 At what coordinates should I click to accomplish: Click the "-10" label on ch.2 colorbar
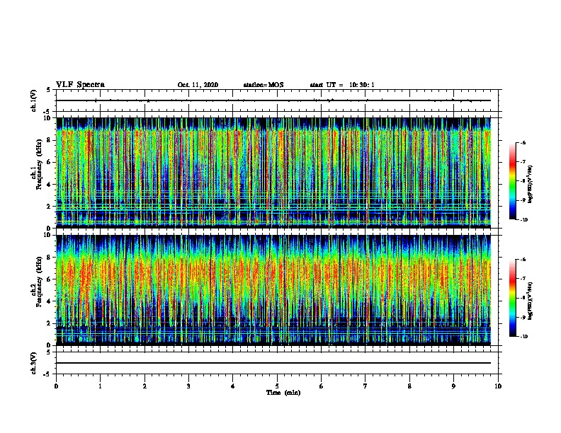coord(524,337)
